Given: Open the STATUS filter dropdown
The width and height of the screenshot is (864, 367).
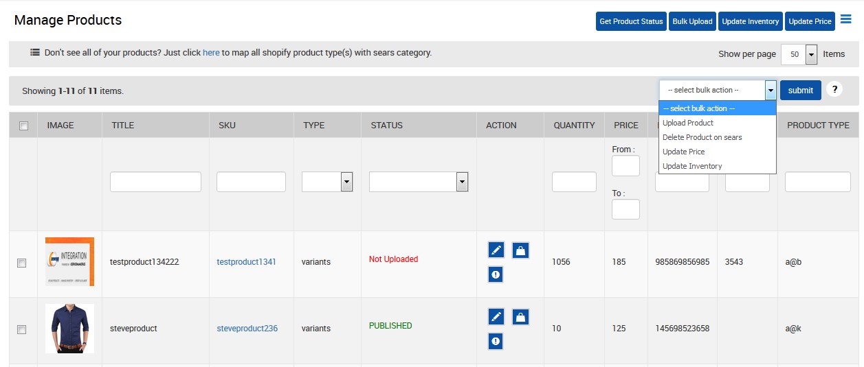Looking at the screenshot, I should (x=419, y=182).
